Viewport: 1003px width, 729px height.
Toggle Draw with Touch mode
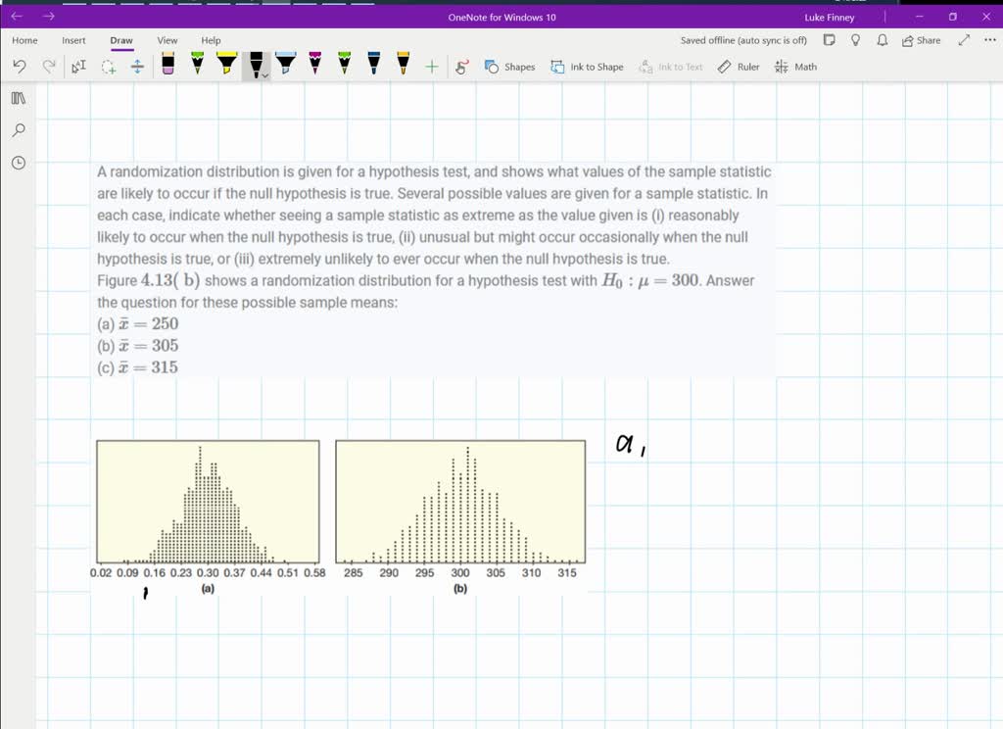461,67
